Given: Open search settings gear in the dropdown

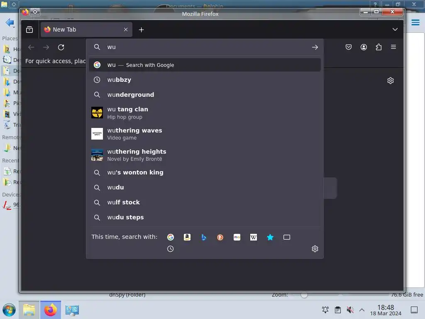Looking at the screenshot, I should click(x=315, y=249).
